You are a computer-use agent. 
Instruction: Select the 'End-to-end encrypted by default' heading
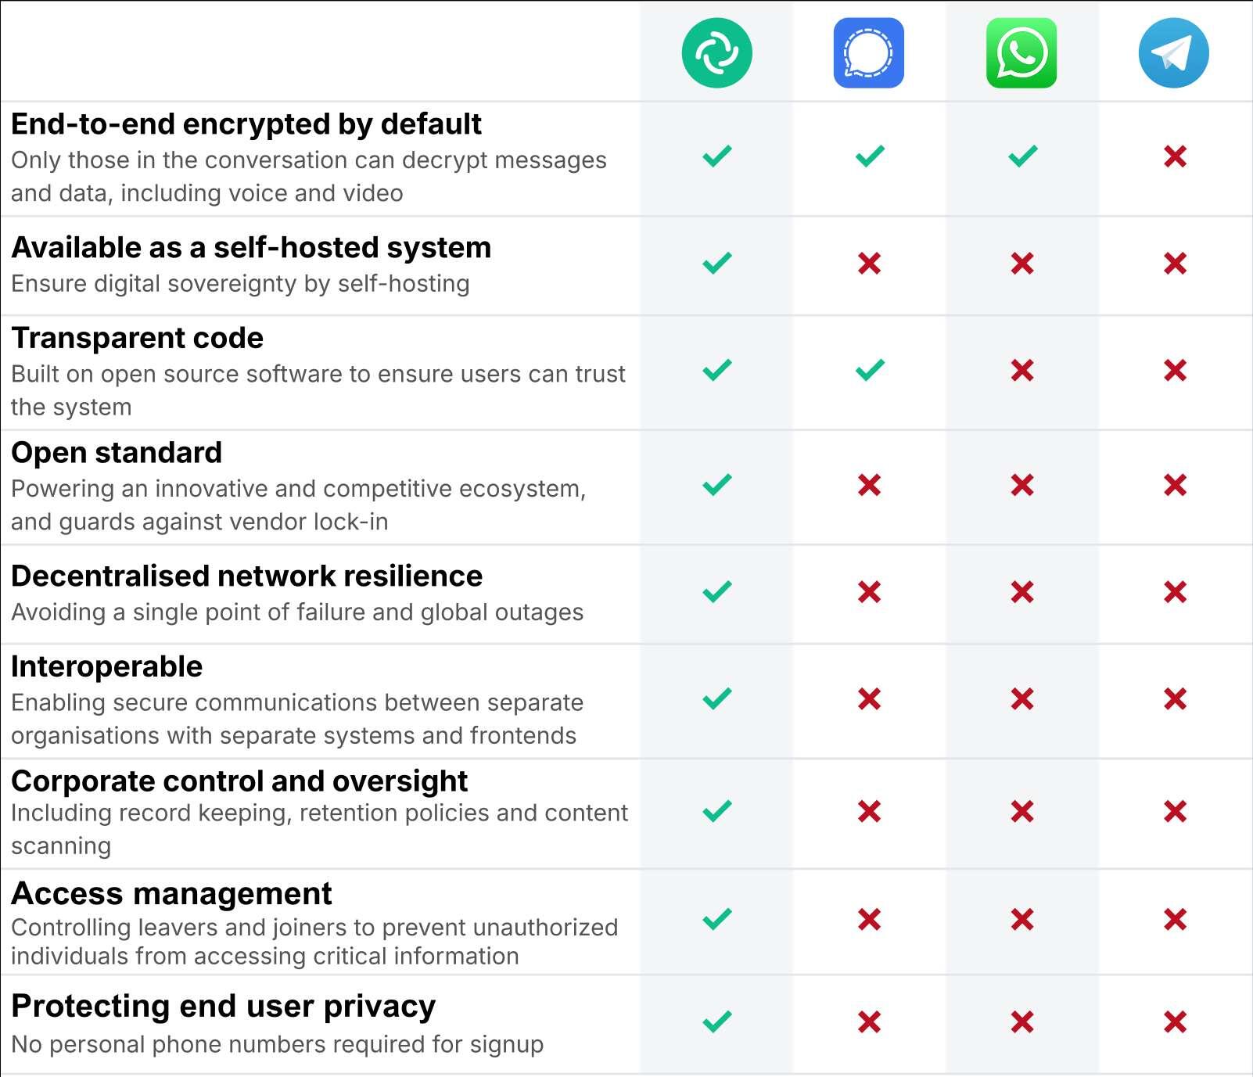[246, 124]
